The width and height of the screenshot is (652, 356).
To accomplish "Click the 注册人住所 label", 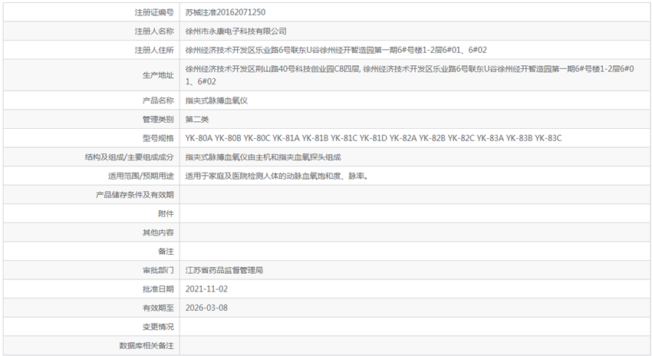I will pos(154,50).
